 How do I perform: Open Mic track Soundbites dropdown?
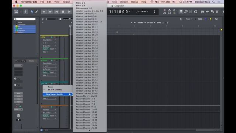coord(49,40)
